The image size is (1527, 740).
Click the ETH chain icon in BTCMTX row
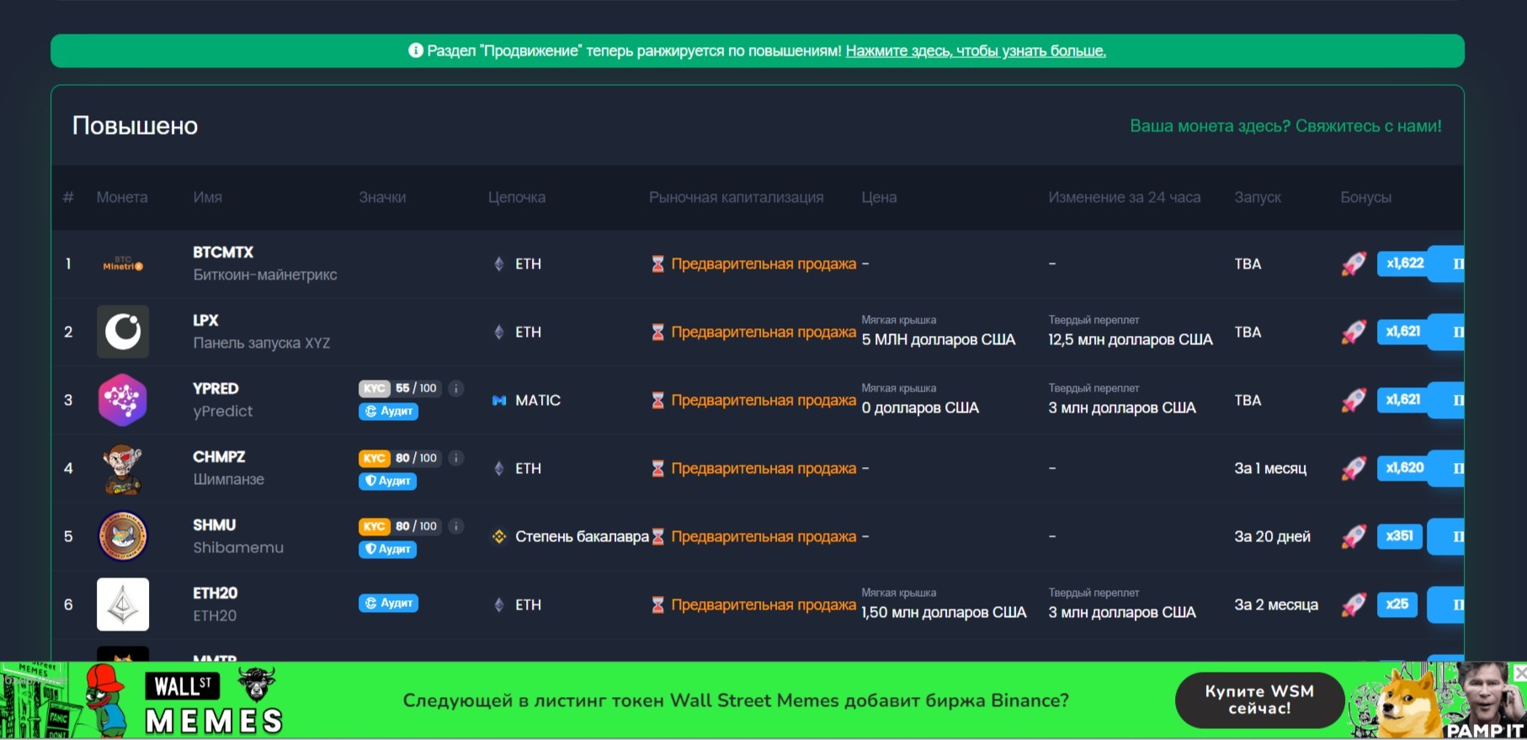[x=499, y=264]
